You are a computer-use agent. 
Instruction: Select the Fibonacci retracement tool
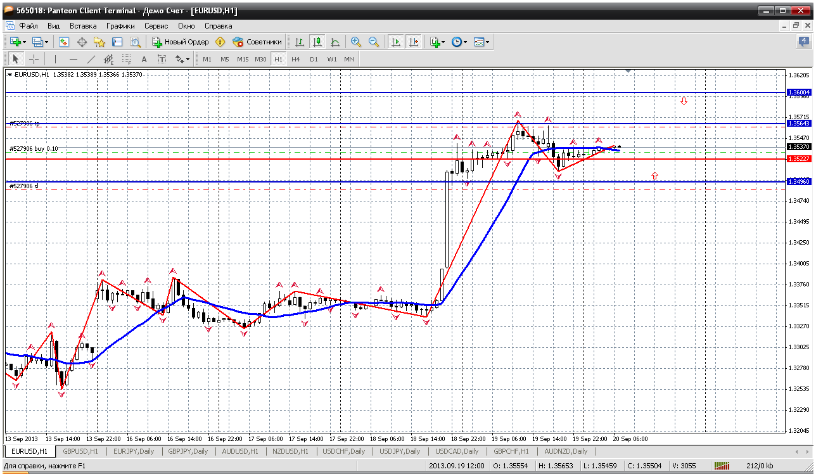[x=126, y=59]
